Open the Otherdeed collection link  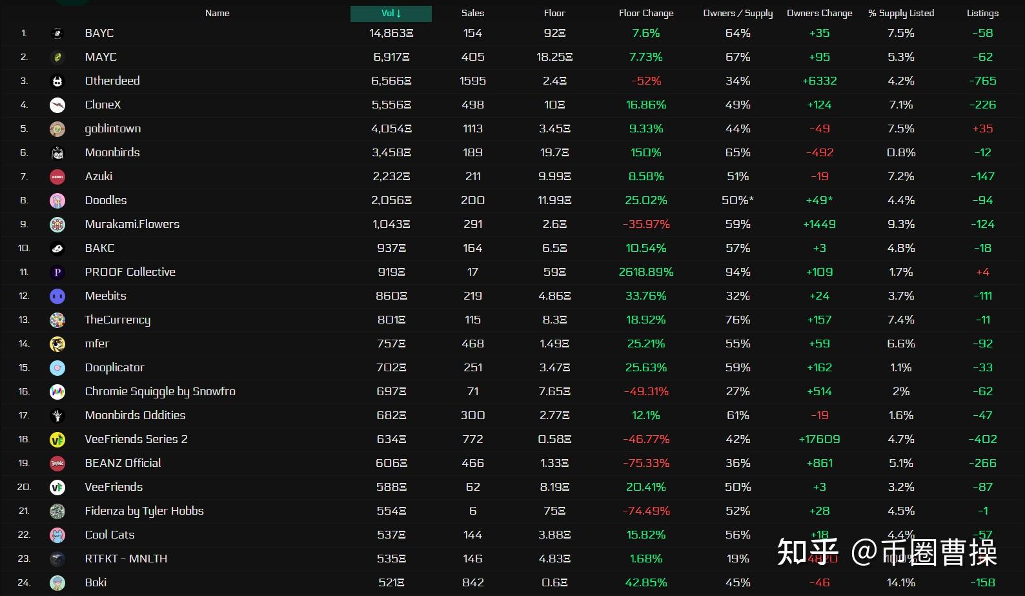112,81
